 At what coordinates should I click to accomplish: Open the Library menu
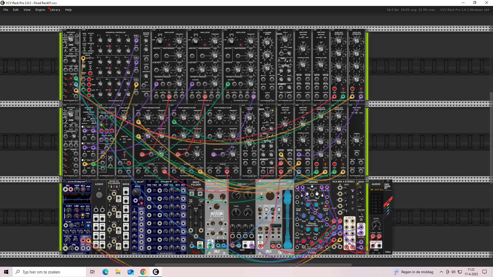[55, 10]
